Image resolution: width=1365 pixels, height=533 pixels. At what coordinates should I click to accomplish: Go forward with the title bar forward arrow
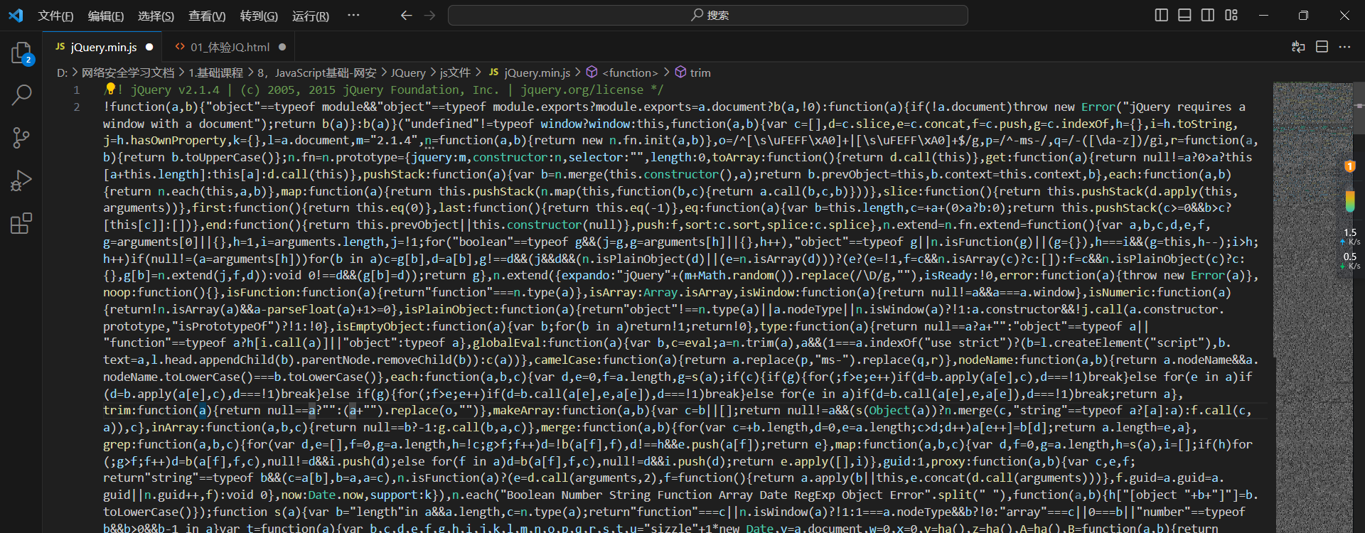pos(429,15)
